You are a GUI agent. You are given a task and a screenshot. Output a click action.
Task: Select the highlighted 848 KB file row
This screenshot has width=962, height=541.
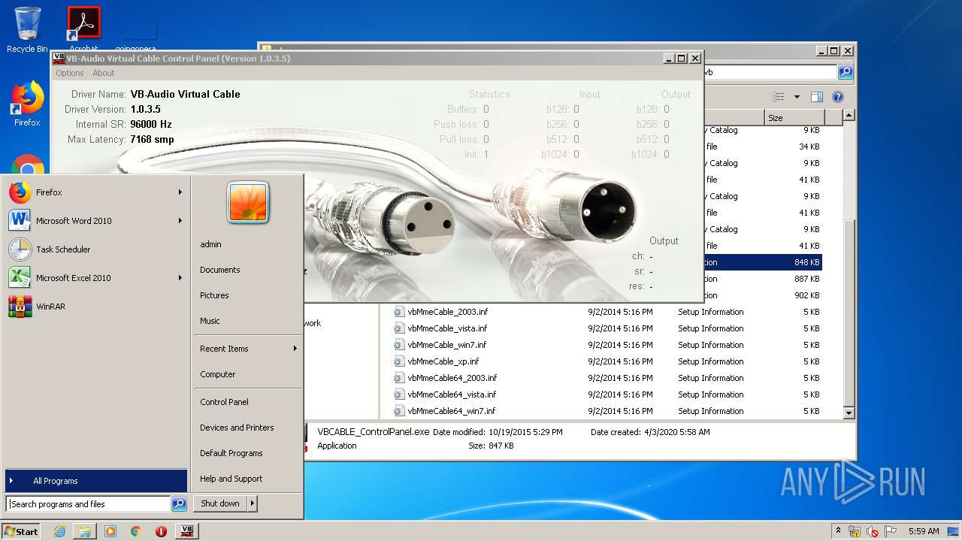763,262
